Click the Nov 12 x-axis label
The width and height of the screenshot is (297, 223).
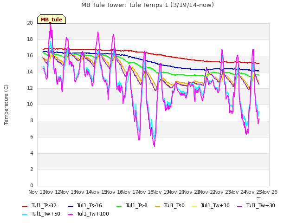(x=52, y=192)
